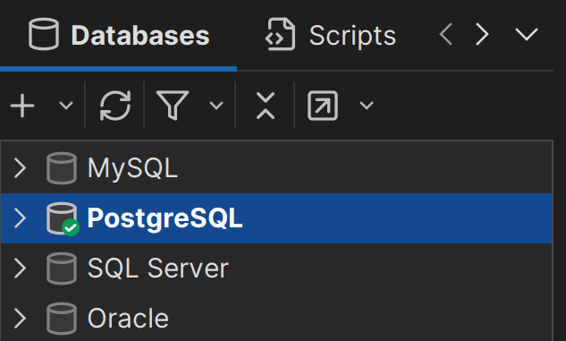The height and width of the screenshot is (341, 566).
Task: Expand the PostgreSQL connection node
Action: [x=20, y=218]
